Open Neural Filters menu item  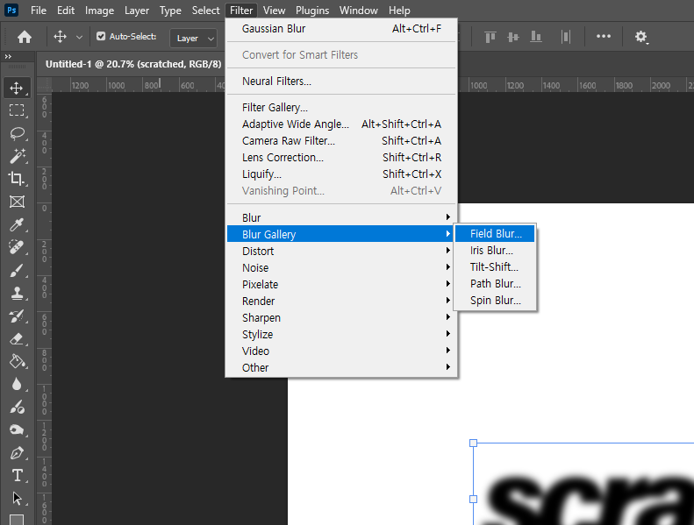point(341,82)
